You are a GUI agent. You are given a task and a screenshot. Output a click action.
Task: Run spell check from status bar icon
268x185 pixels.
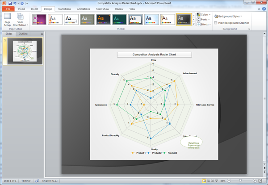pos(37,181)
